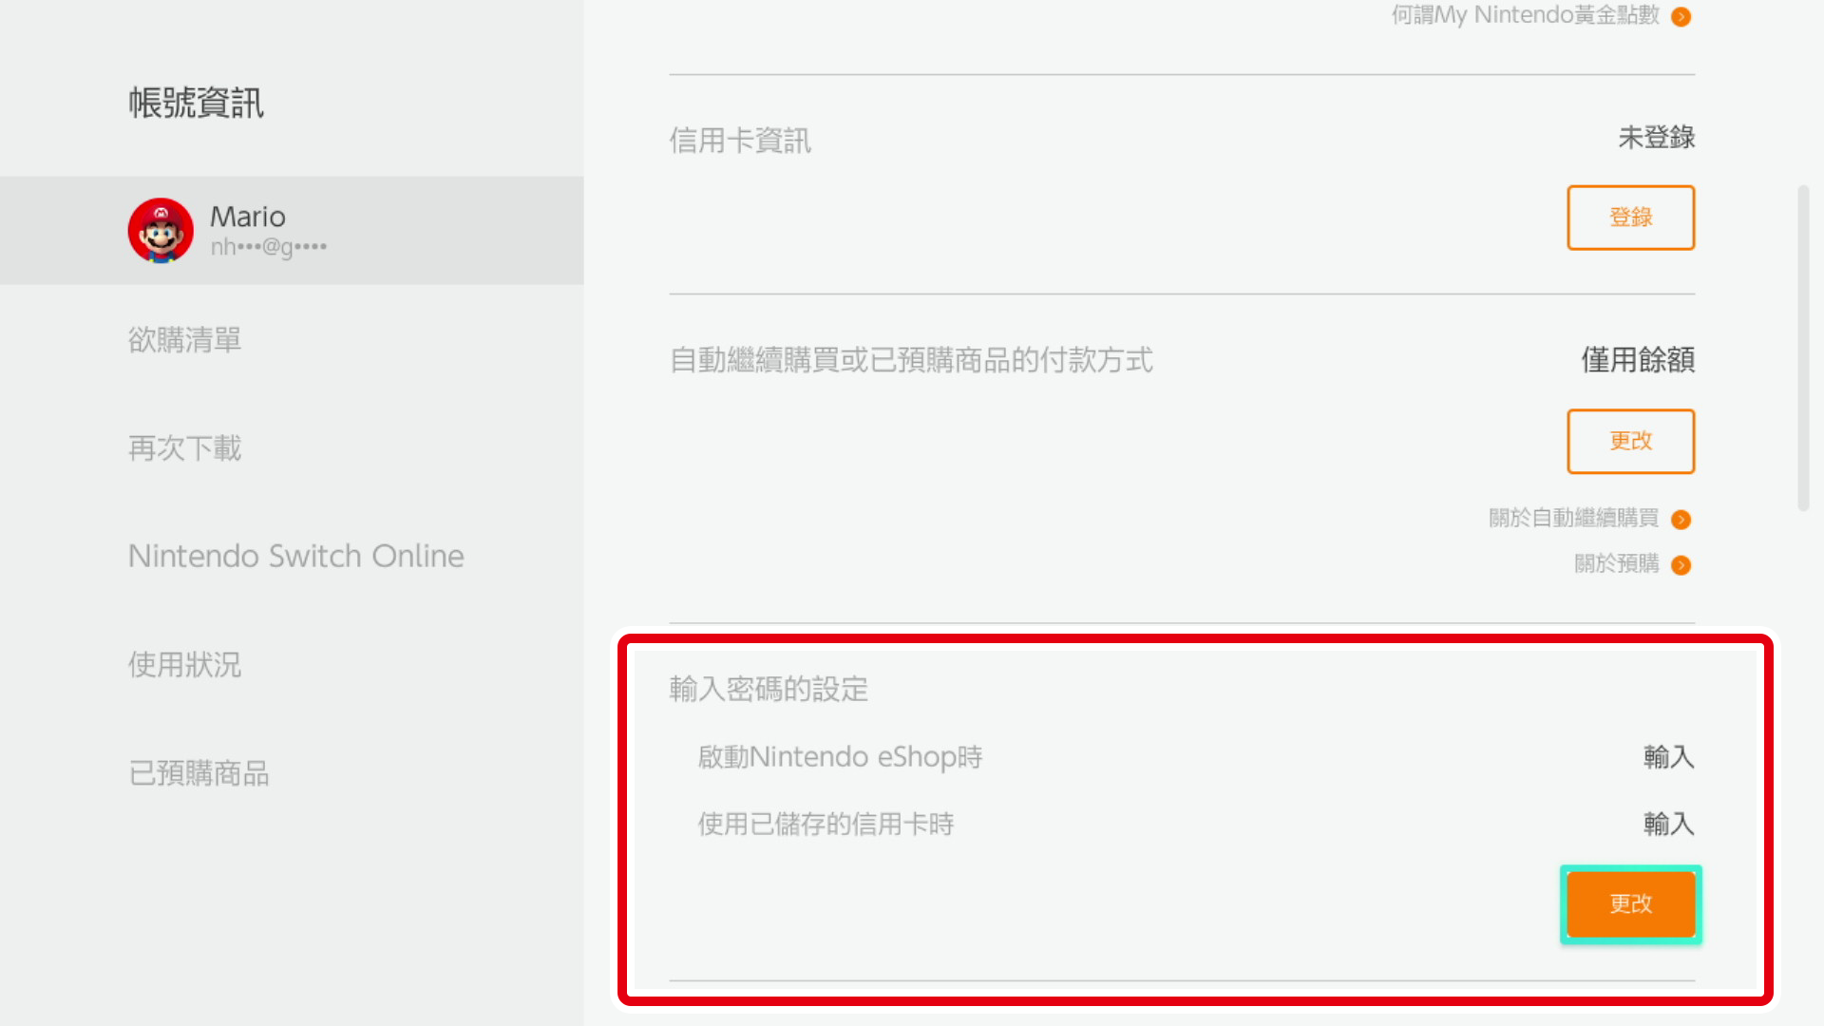Image resolution: width=1824 pixels, height=1026 pixels.
Task: Click the 關於自動繼續購買 arrow icon
Action: coord(1681,520)
